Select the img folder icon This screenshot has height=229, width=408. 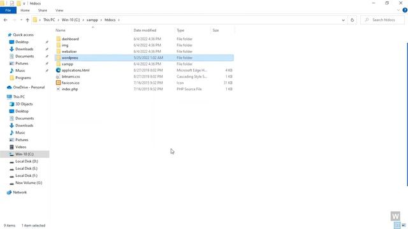pos(58,45)
